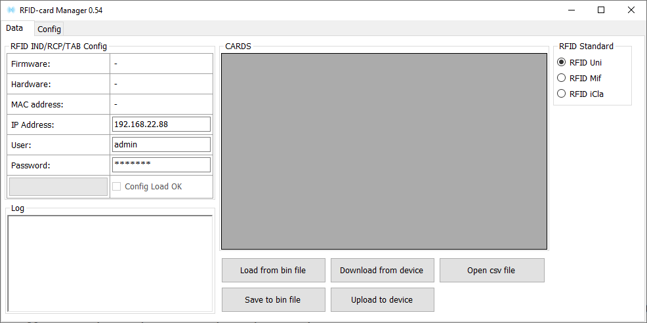The image size is (647, 323).
Task: Toggle the Config Load OK checkbox
Action: (117, 187)
